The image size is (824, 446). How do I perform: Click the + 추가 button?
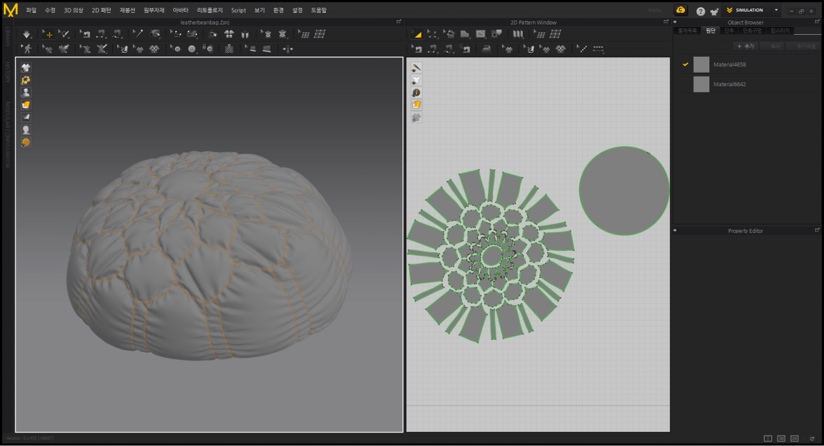(x=745, y=46)
